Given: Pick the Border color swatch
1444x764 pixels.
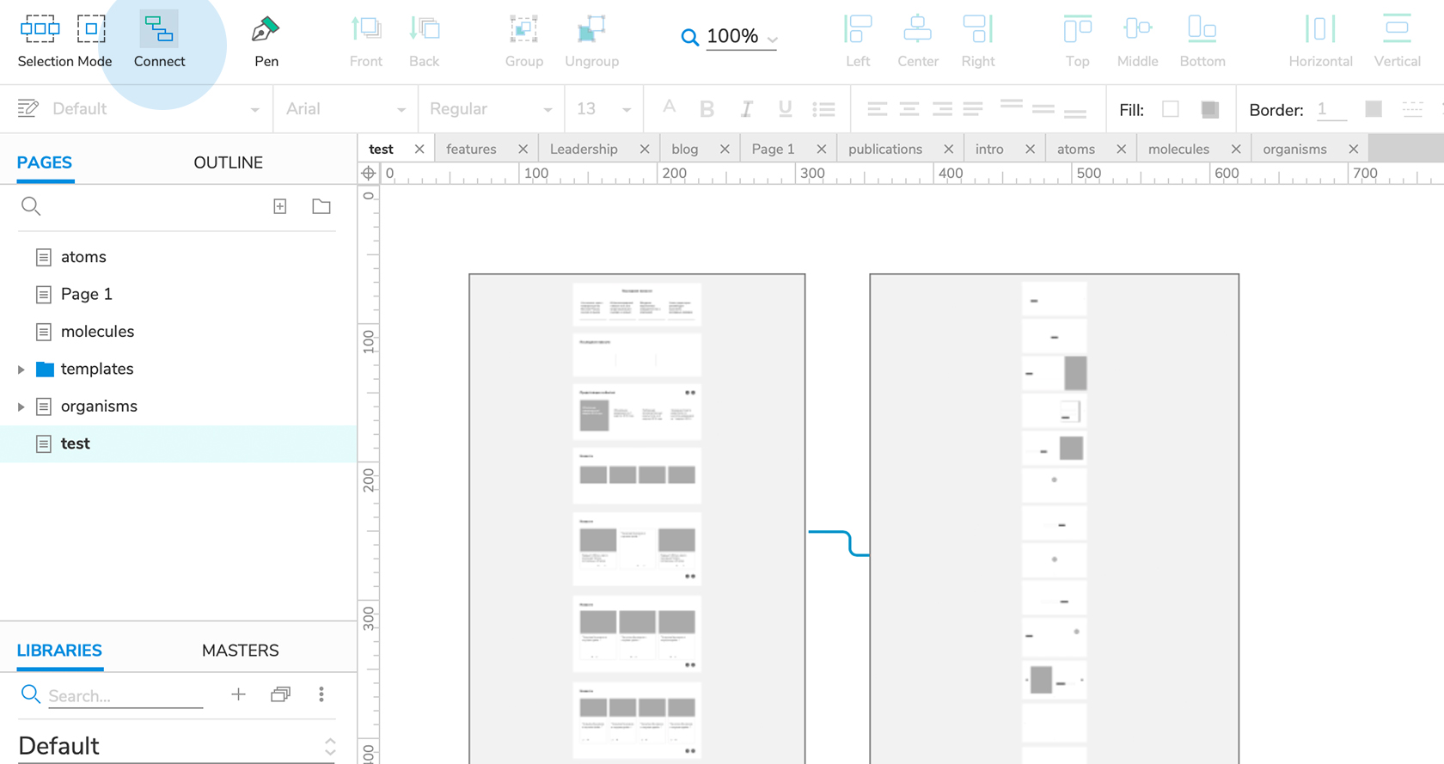Looking at the screenshot, I should (1374, 109).
